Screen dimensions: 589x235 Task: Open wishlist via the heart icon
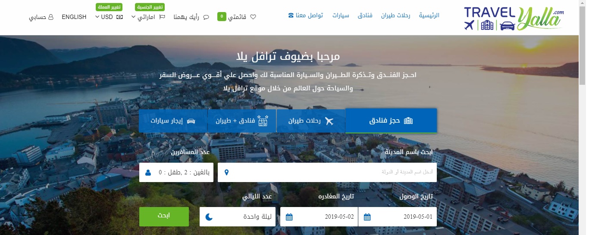tap(253, 17)
